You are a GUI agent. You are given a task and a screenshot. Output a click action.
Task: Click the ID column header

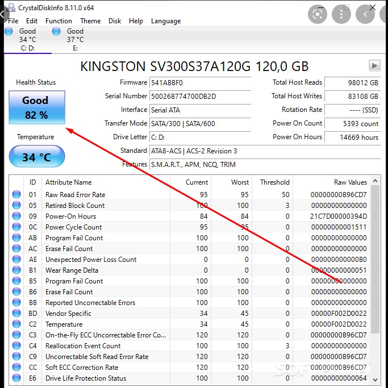32,182
